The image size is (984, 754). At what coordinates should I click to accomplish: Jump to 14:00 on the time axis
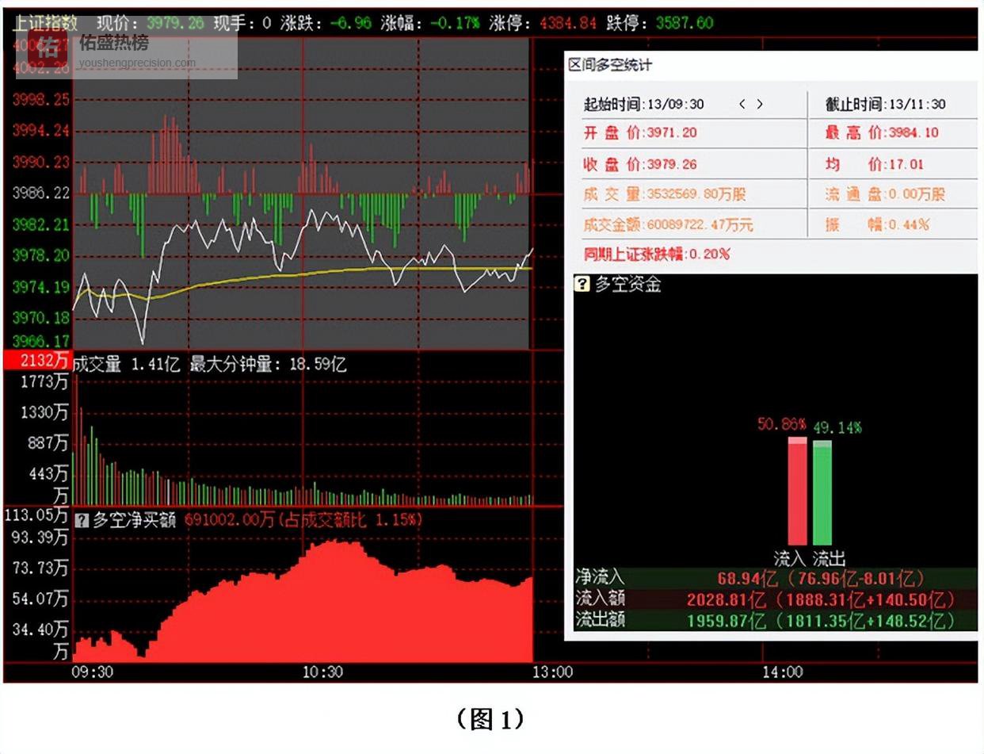pyautogui.click(x=782, y=672)
